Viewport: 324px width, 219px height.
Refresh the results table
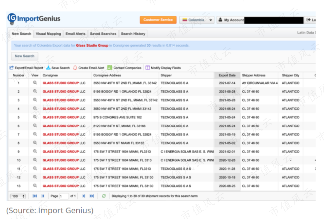(104, 196)
